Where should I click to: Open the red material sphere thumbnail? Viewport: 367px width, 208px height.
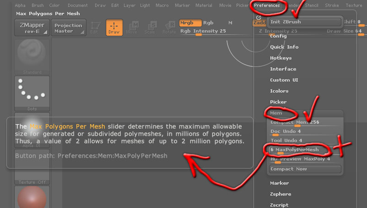(32, 197)
